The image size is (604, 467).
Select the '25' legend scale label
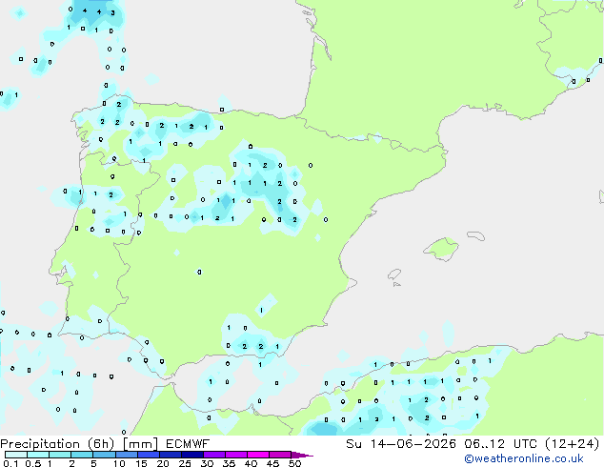185,463
